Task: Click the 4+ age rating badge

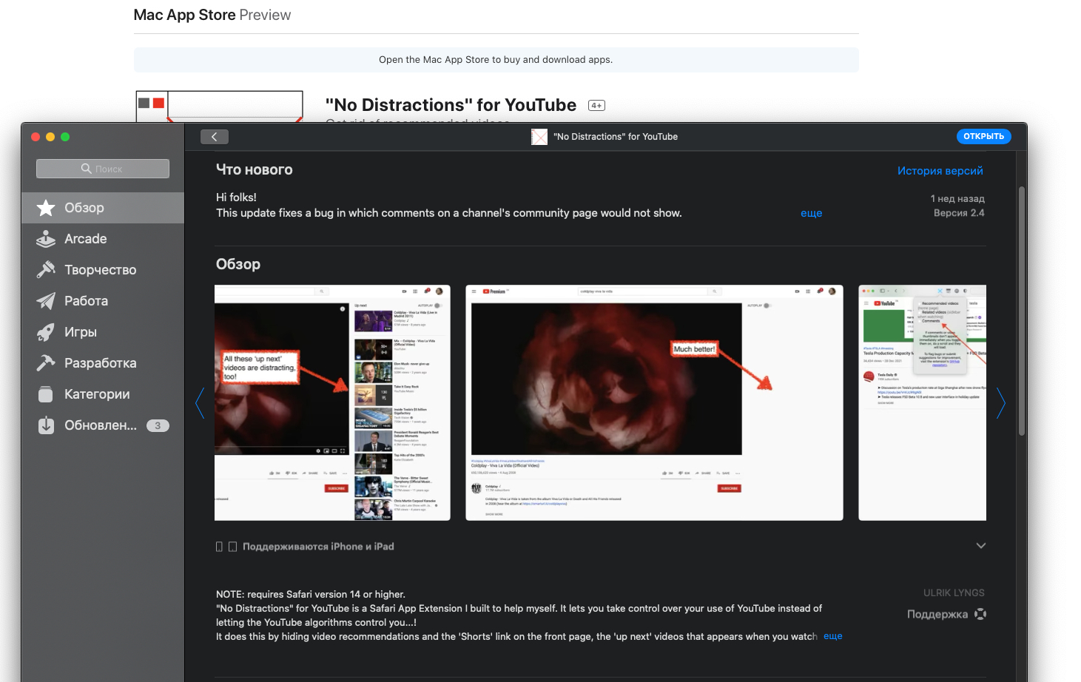Action: pos(596,106)
